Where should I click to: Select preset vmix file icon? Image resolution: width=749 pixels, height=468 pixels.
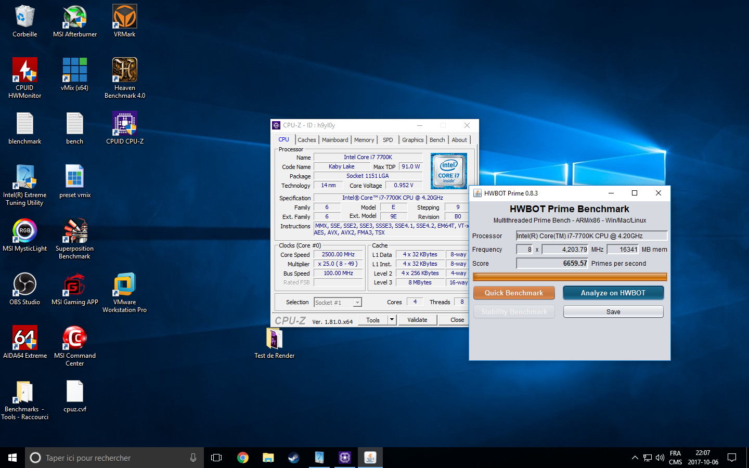point(74,181)
